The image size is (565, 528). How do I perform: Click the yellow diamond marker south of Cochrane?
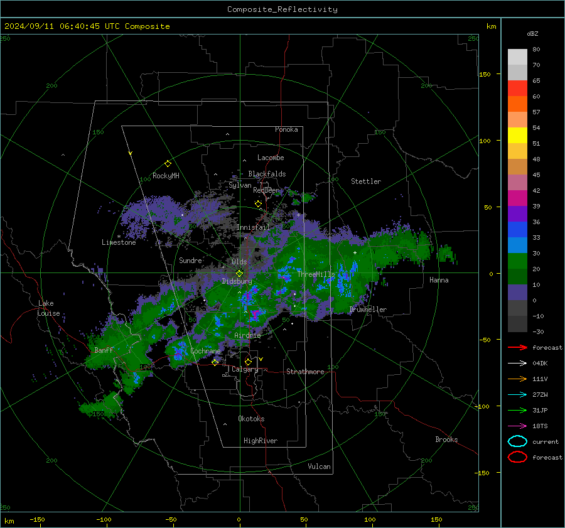click(215, 362)
